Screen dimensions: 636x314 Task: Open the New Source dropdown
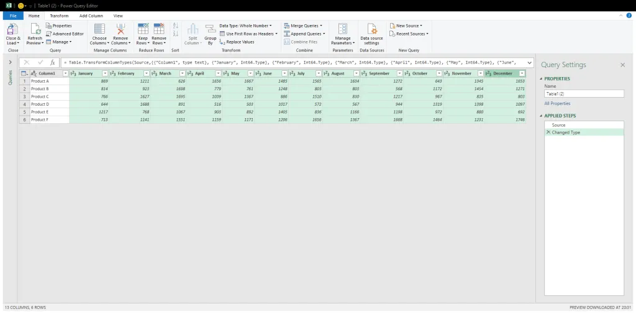406,25
